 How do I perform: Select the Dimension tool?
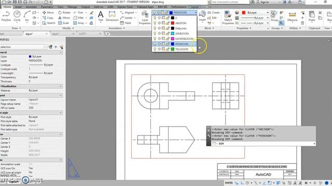click(x=112, y=16)
